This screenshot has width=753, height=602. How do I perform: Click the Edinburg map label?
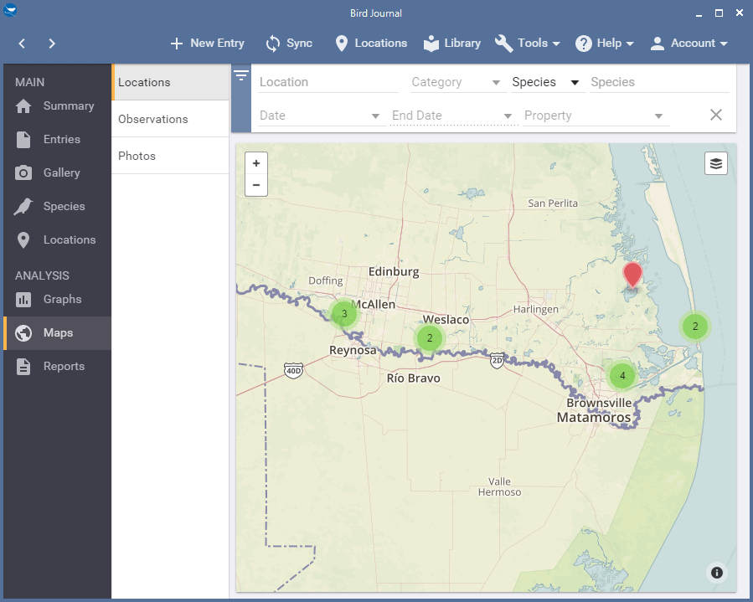coord(394,272)
